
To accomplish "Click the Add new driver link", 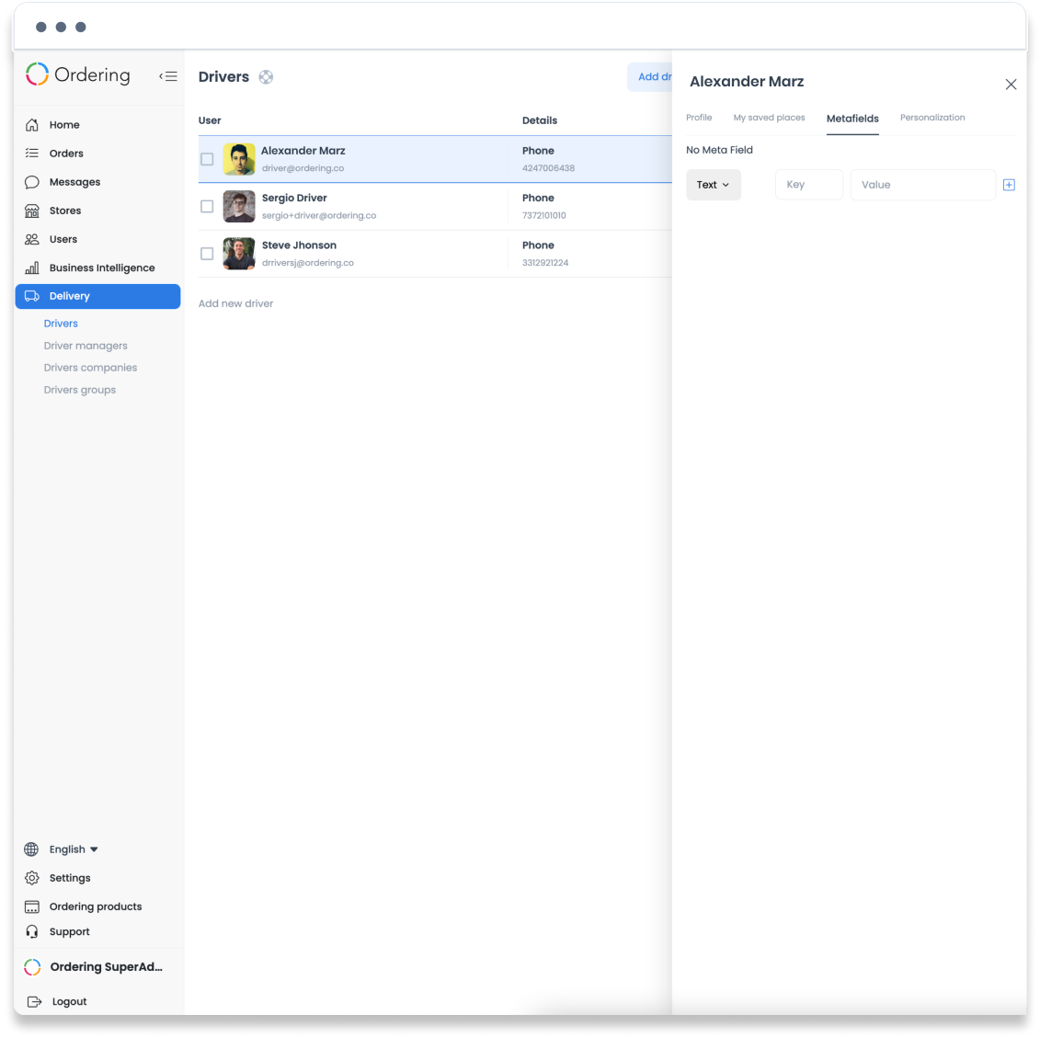I will click(x=235, y=303).
